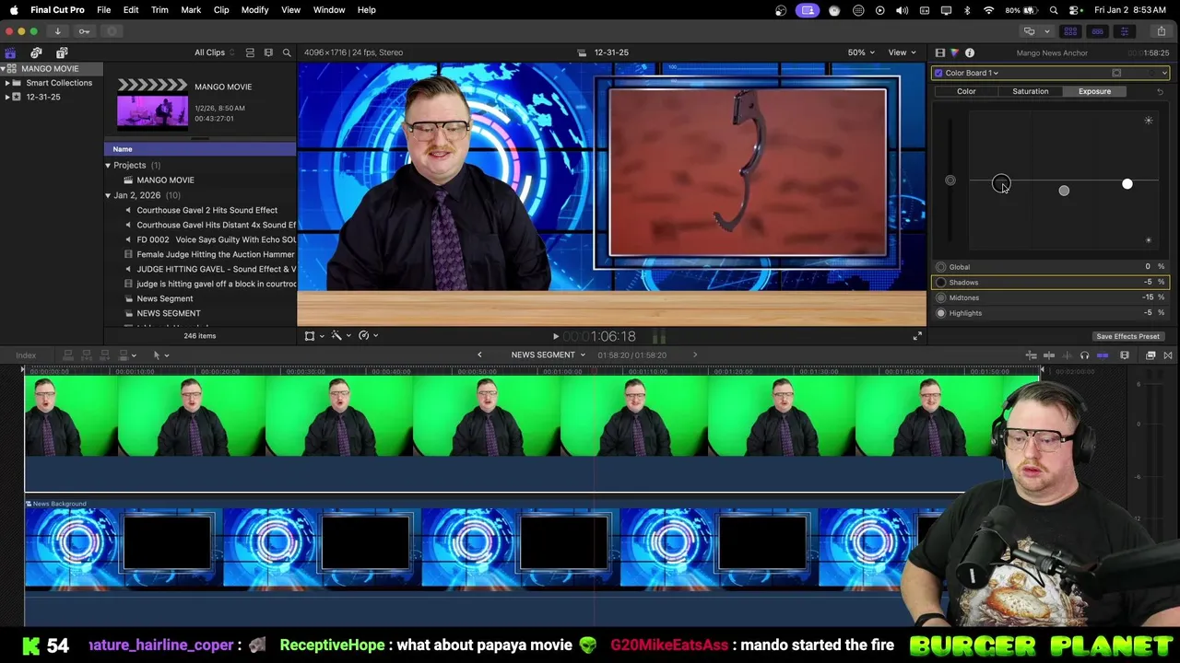The width and height of the screenshot is (1180, 663).
Task: Open the Effects browser icon
Action: click(1150, 355)
